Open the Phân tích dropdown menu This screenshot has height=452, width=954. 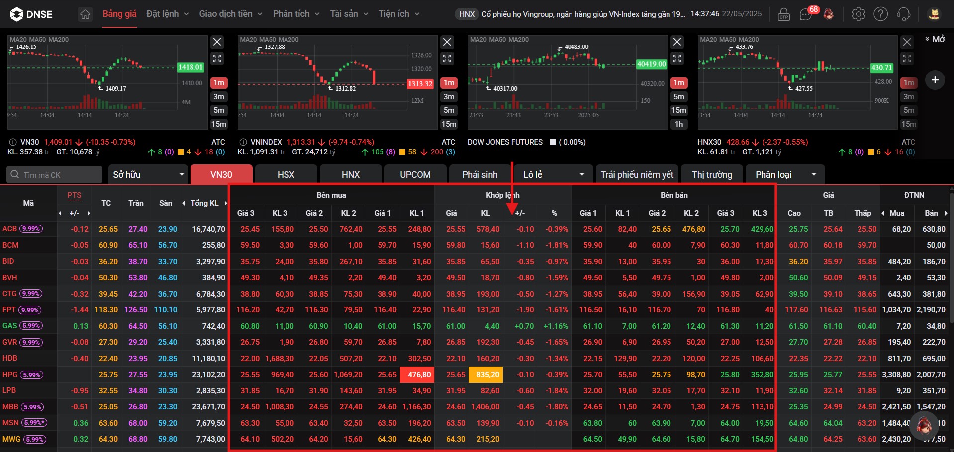click(296, 14)
